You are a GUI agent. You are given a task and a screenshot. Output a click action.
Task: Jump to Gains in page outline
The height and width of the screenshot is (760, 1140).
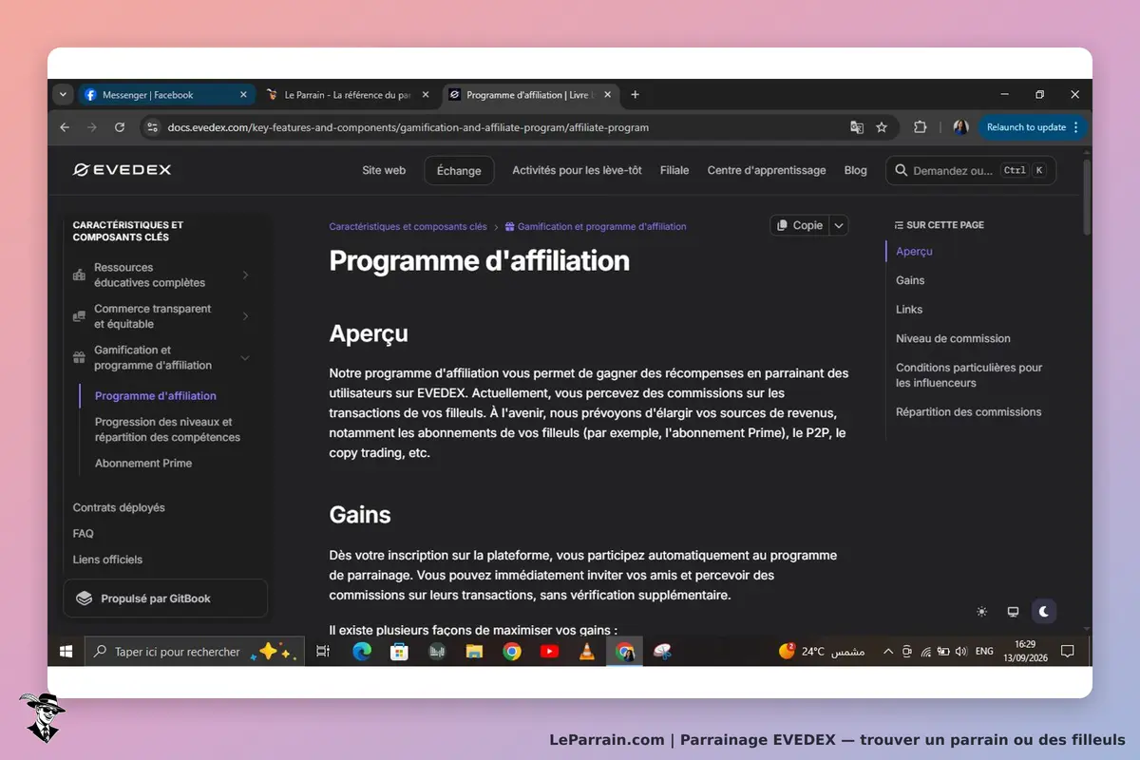910,280
